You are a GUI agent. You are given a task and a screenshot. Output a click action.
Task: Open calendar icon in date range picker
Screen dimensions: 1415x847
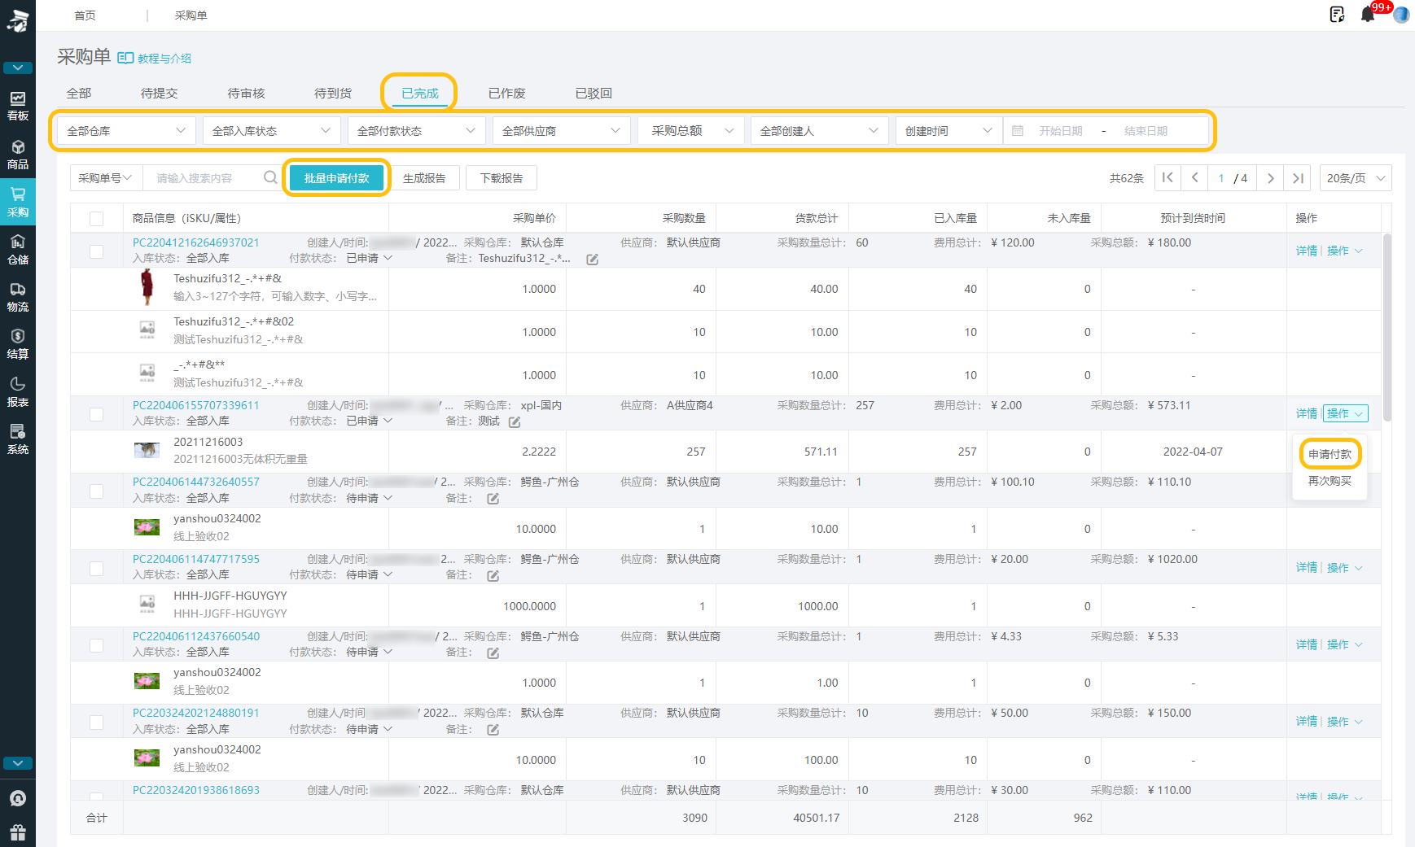1018,130
